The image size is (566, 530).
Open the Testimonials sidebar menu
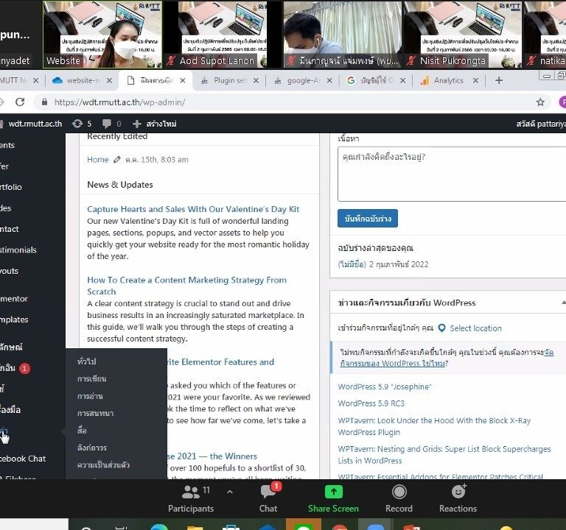(18, 250)
